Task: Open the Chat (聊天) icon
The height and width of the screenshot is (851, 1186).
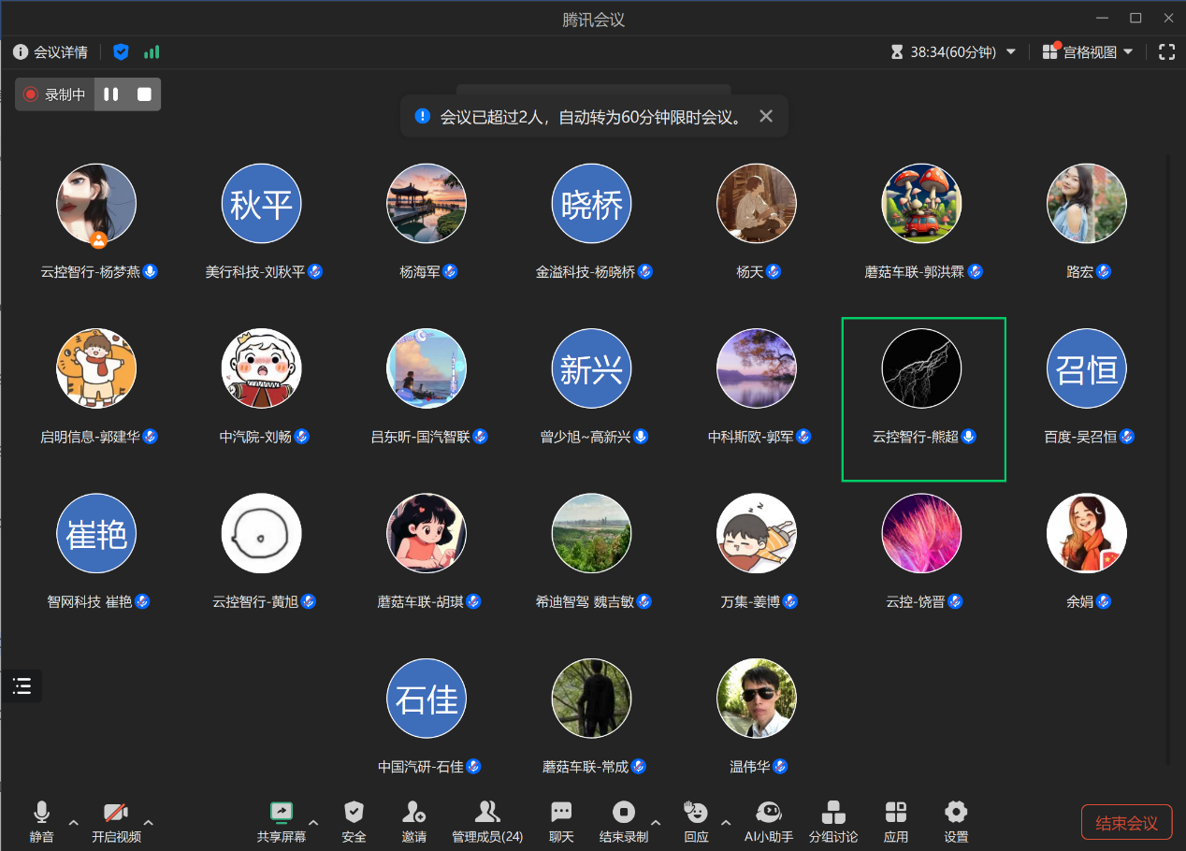Action: pyautogui.click(x=561, y=813)
